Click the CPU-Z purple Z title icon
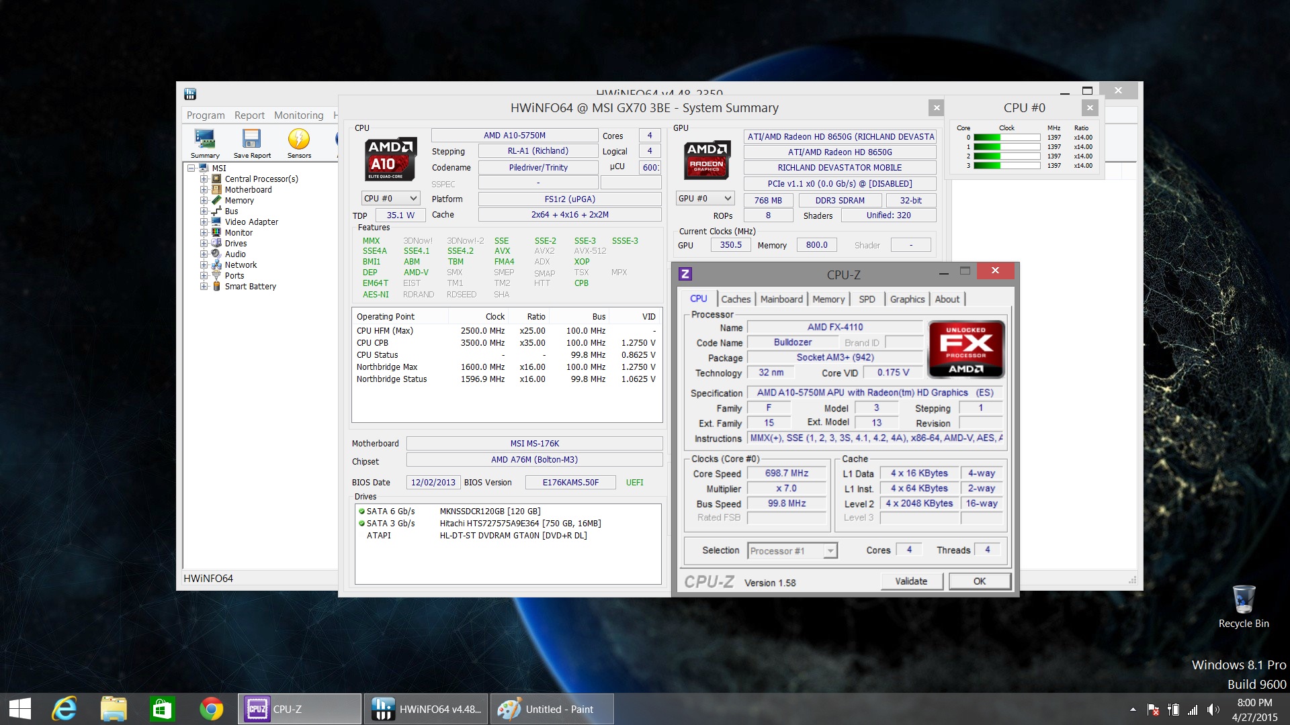The height and width of the screenshot is (725, 1290). tap(685, 274)
